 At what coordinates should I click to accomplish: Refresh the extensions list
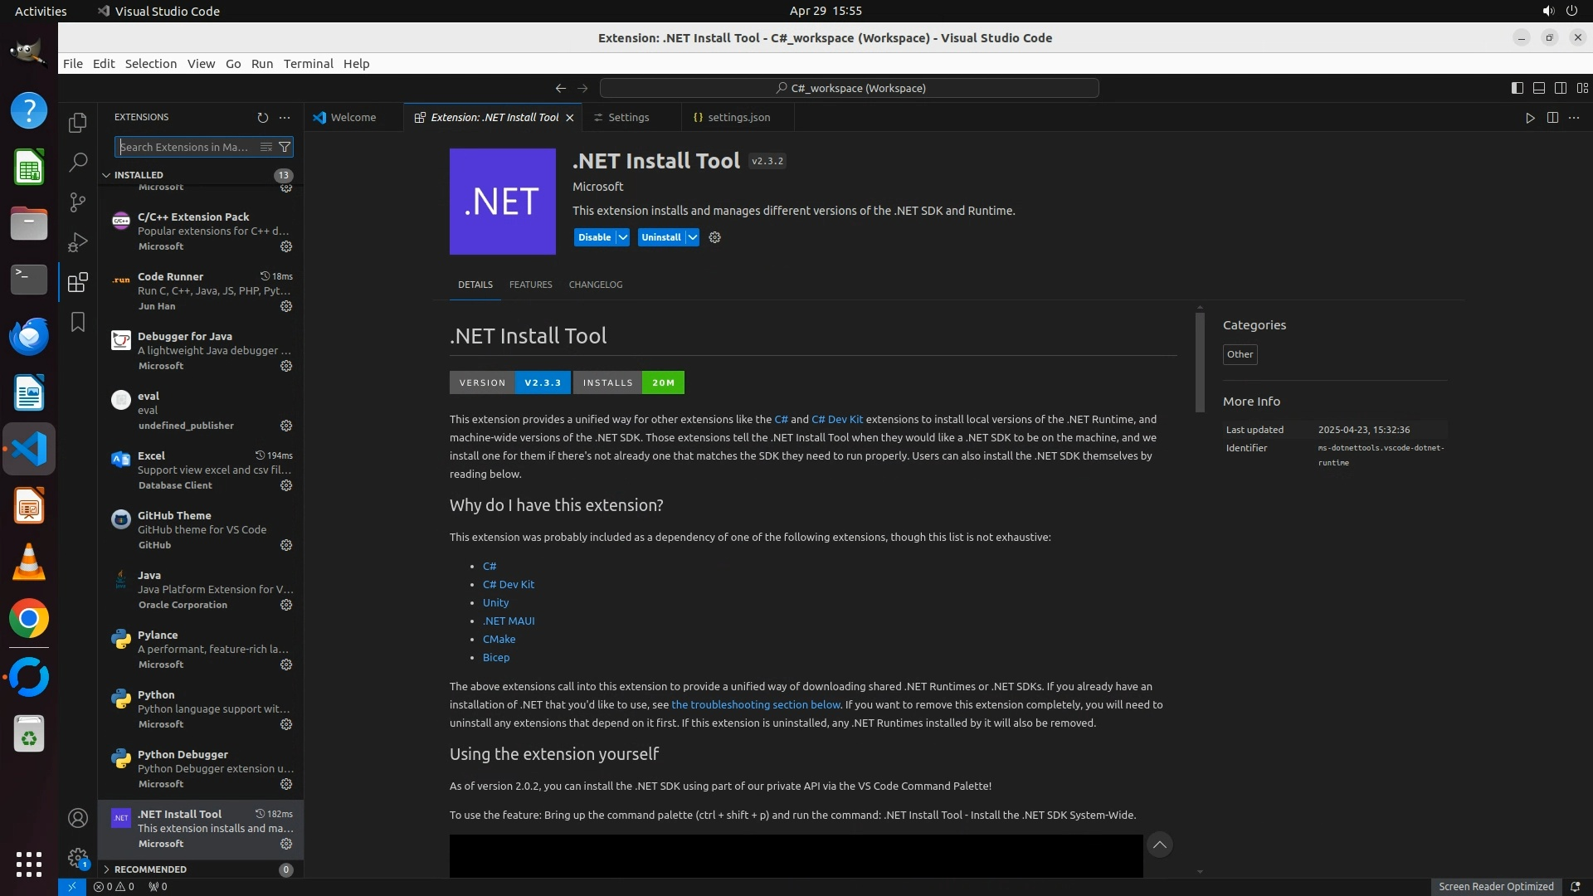(263, 118)
